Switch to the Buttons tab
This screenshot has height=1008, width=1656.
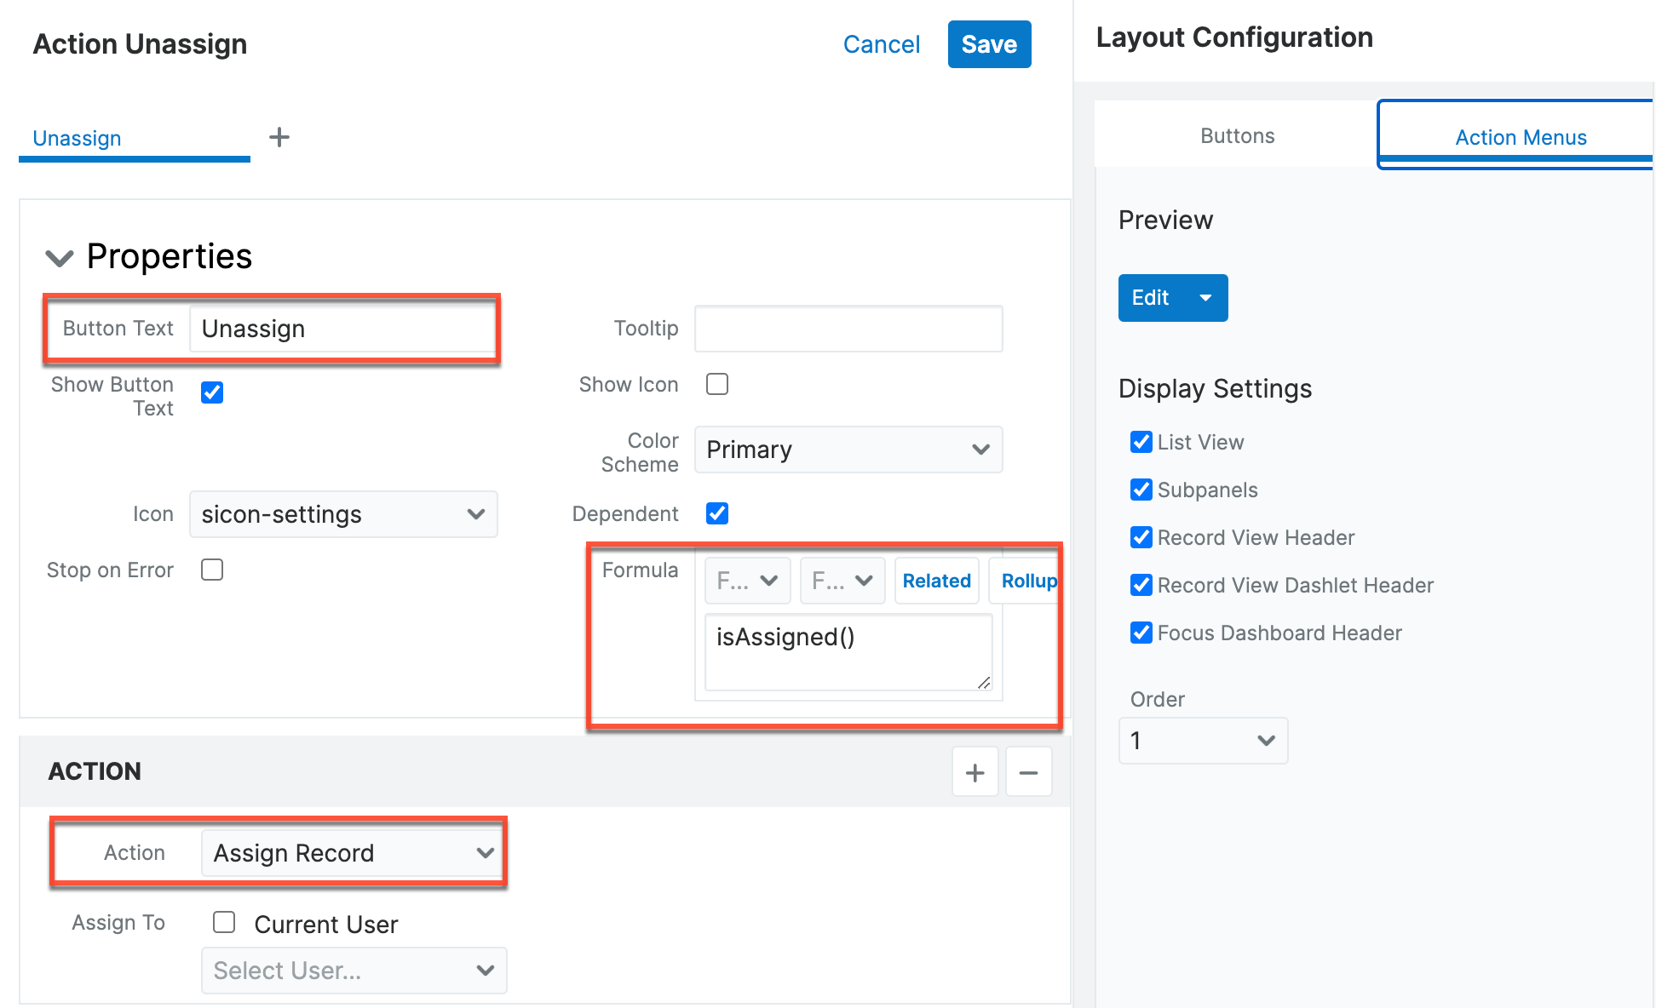coord(1237,136)
